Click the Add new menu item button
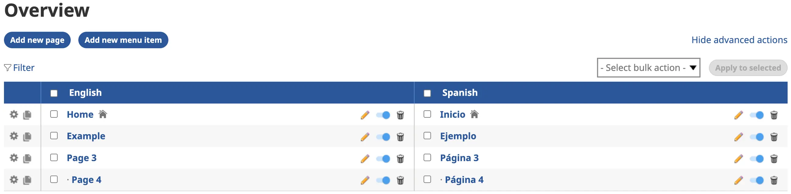The width and height of the screenshot is (791, 194). [123, 40]
